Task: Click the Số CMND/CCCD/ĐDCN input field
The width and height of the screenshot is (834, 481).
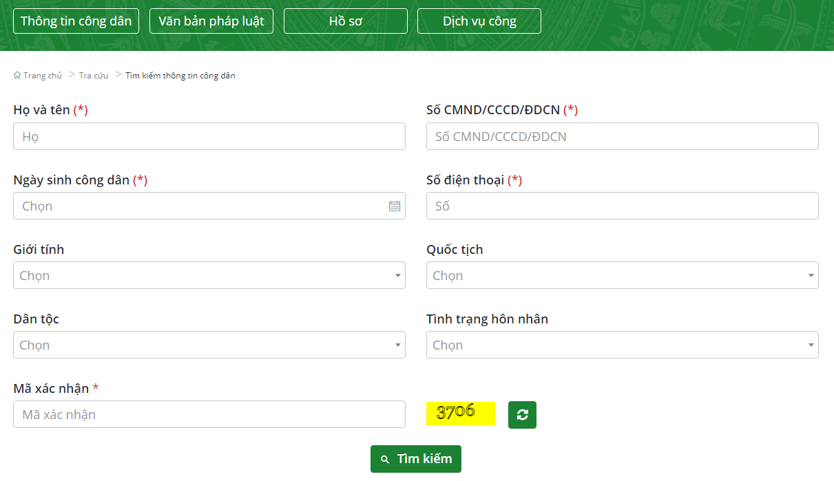Action: 622,136
